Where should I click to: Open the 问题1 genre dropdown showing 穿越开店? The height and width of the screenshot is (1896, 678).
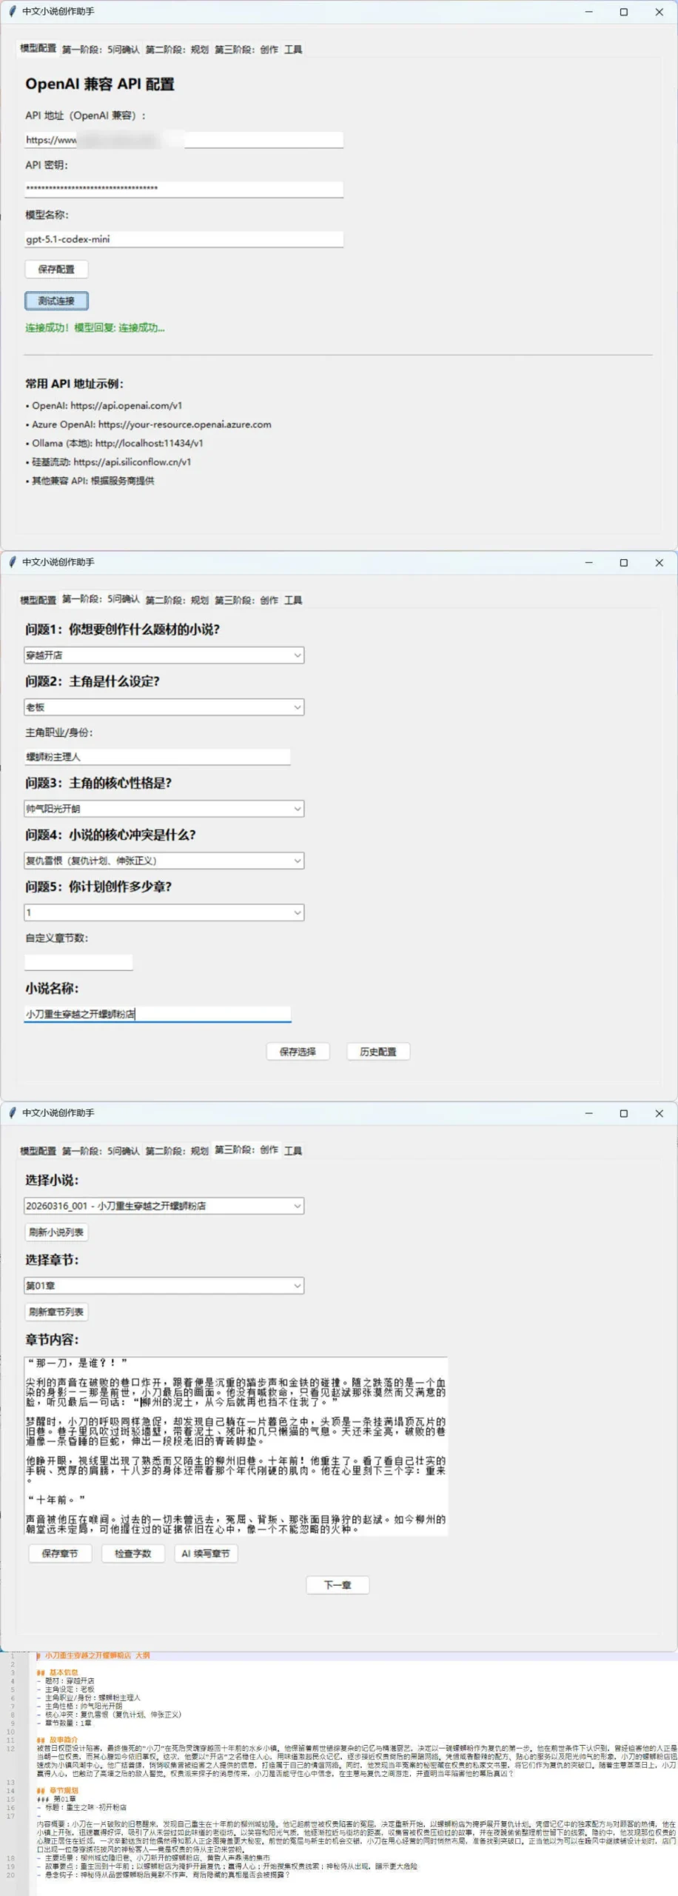click(164, 655)
